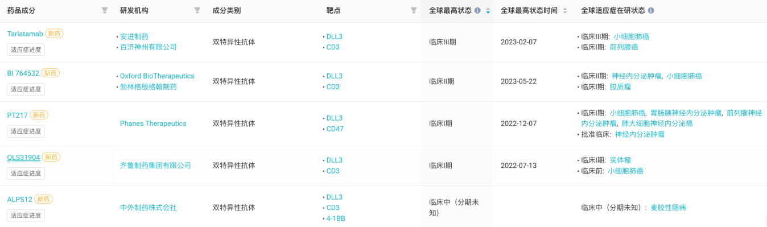The width and height of the screenshot is (767, 227).
Task: Click 胶质瘤 indication link
Action: pos(620,87)
